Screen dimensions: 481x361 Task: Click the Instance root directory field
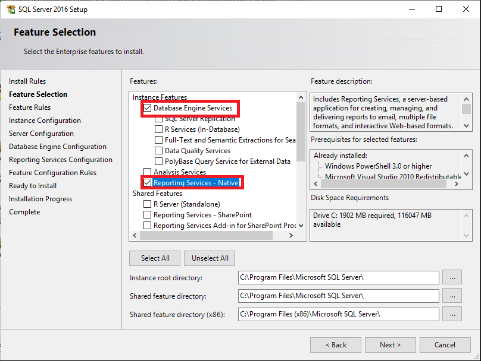point(338,277)
